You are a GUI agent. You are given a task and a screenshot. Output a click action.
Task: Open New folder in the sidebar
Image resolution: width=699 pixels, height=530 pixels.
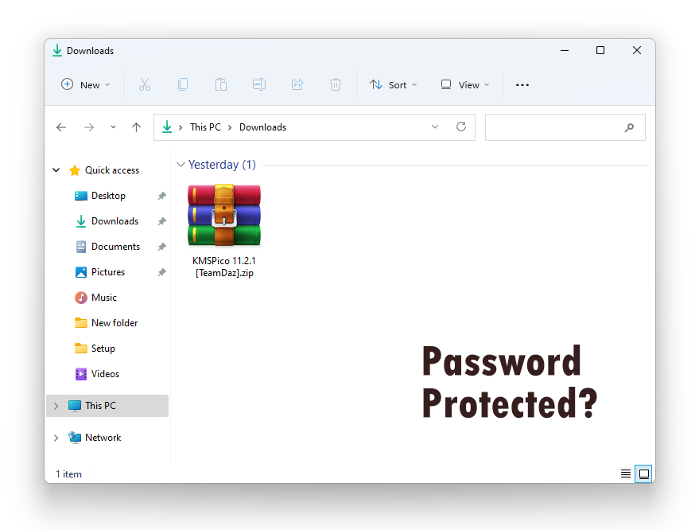point(115,323)
